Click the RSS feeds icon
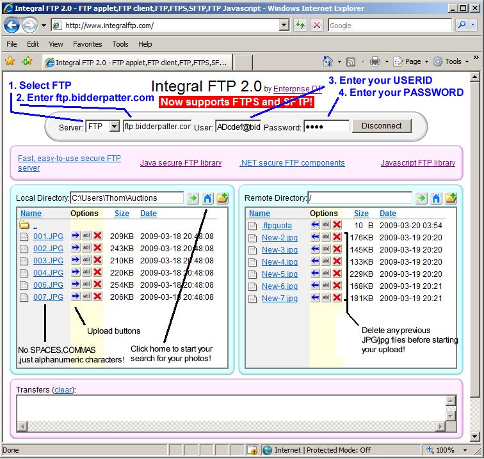484x459 pixels. tap(351, 61)
